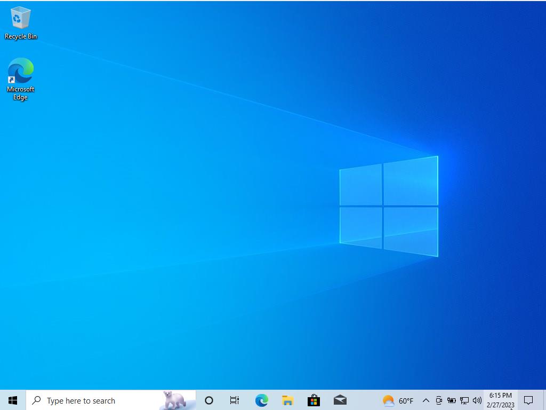Image resolution: width=546 pixels, height=410 pixels.
Task: Launch Cortana from the taskbar circle
Action: coord(209,400)
